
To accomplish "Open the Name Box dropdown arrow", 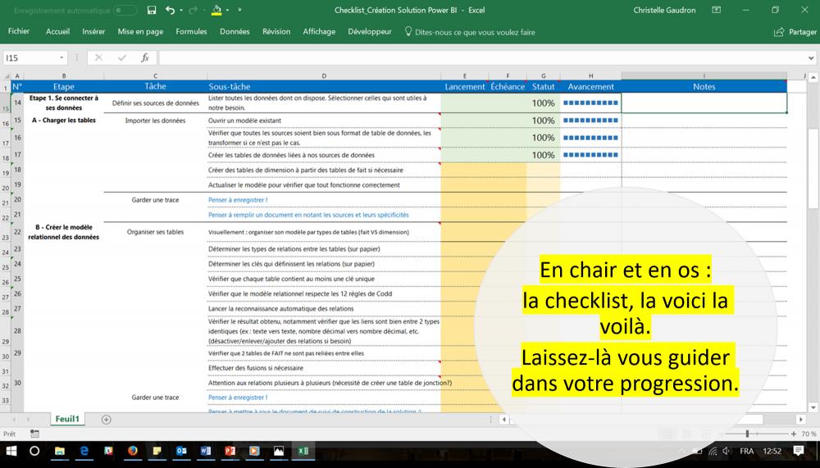I will tap(61, 57).
